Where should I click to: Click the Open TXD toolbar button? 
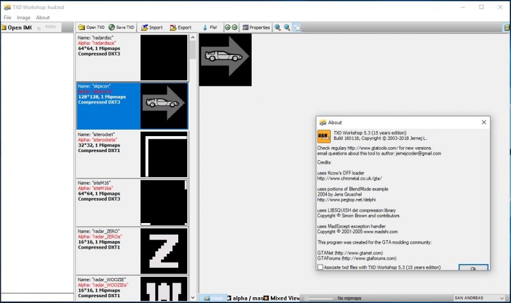tap(91, 27)
